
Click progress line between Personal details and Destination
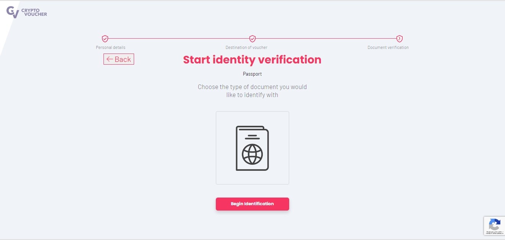[179, 39]
